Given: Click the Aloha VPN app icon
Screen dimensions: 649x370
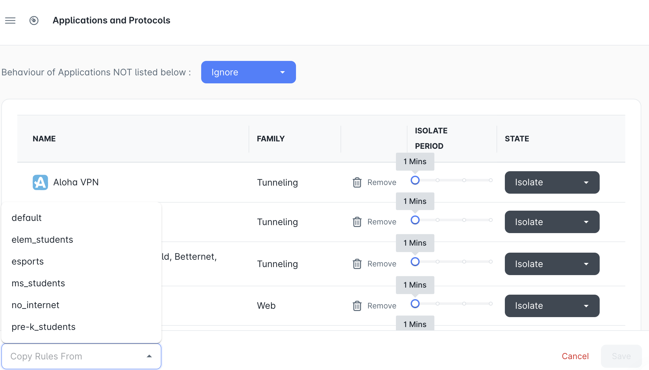Looking at the screenshot, I should pyautogui.click(x=40, y=182).
